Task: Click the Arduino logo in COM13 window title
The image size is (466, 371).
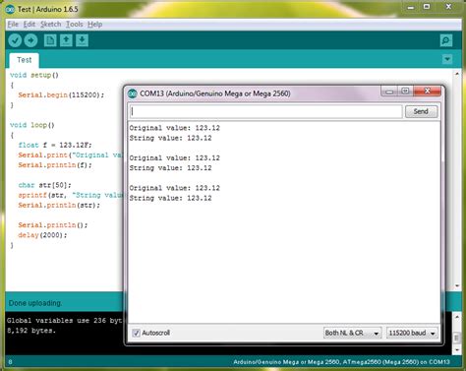Action: pyautogui.click(x=133, y=93)
